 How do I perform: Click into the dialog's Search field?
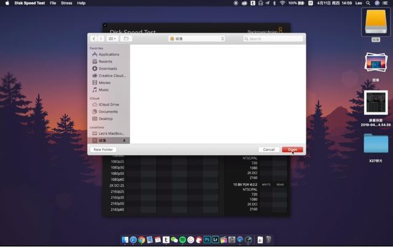pyautogui.click(x=273, y=39)
